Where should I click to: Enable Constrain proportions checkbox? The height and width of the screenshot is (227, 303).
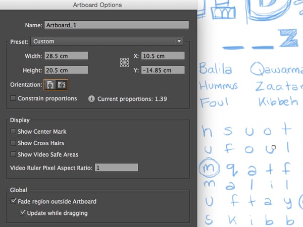click(13, 98)
